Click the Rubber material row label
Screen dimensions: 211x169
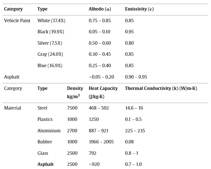coord(45,142)
